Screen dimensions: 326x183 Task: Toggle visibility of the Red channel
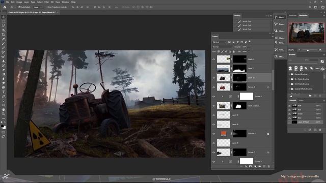pos(289,110)
